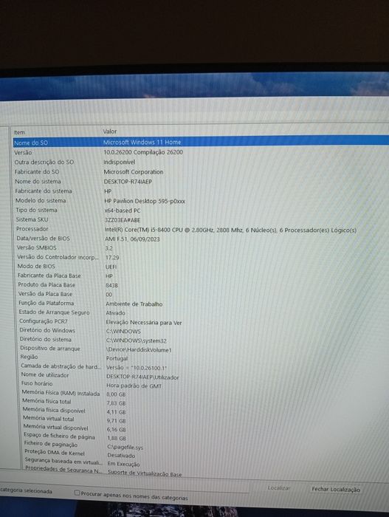This screenshot has height=517, width=389.
Task: Click the value 'Ambiente de Trabalho'
Action: pos(134,304)
